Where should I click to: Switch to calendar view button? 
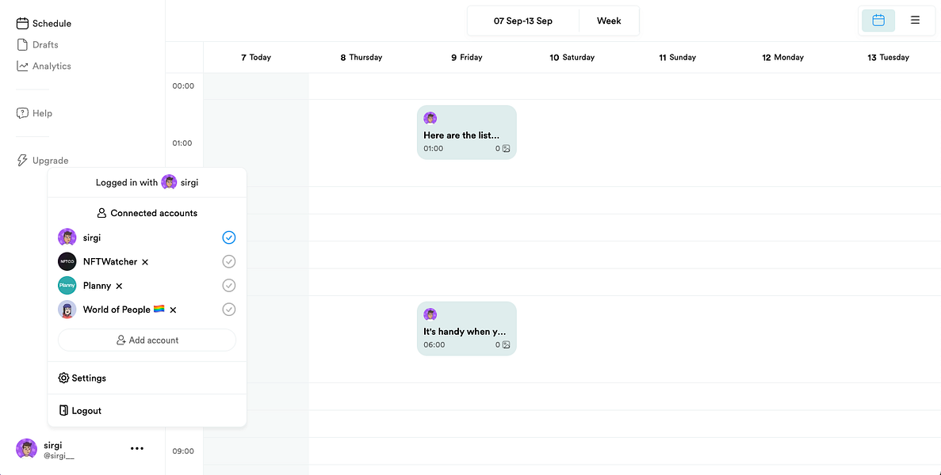tap(878, 21)
